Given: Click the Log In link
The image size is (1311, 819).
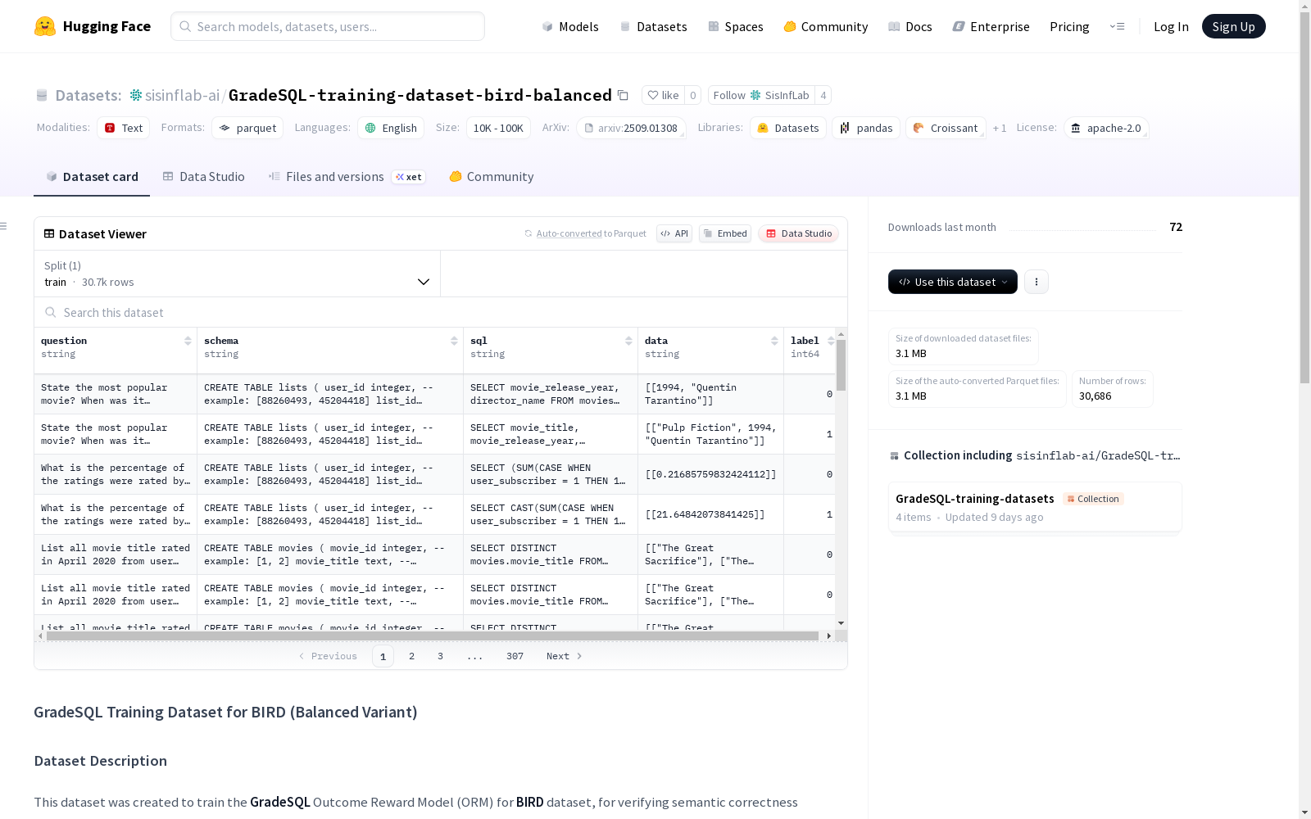Looking at the screenshot, I should (1171, 26).
